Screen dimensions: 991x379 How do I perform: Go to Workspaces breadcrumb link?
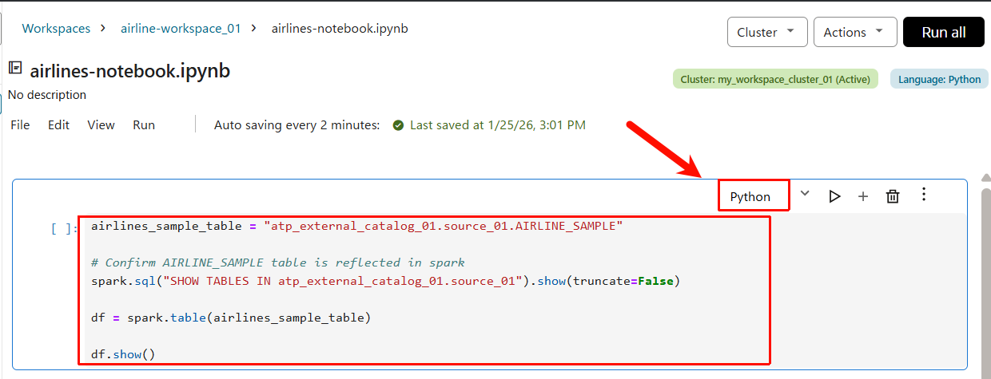(56, 28)
